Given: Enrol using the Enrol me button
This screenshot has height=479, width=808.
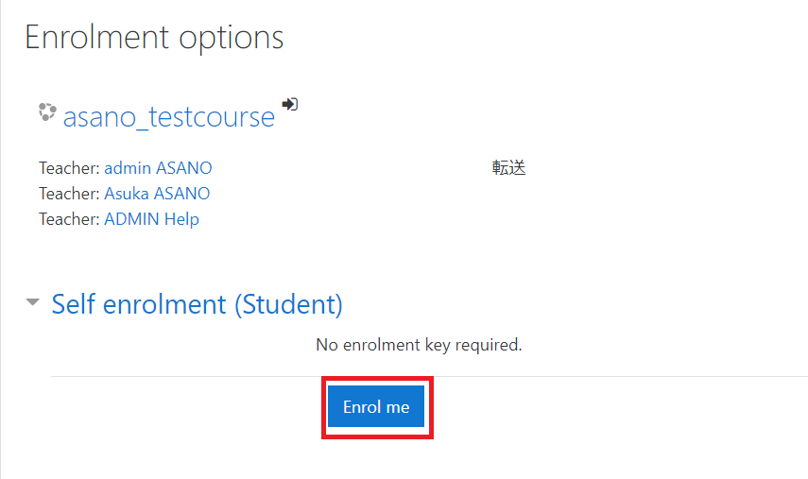Looking at the screenshot, I should (x=376, y=407).
